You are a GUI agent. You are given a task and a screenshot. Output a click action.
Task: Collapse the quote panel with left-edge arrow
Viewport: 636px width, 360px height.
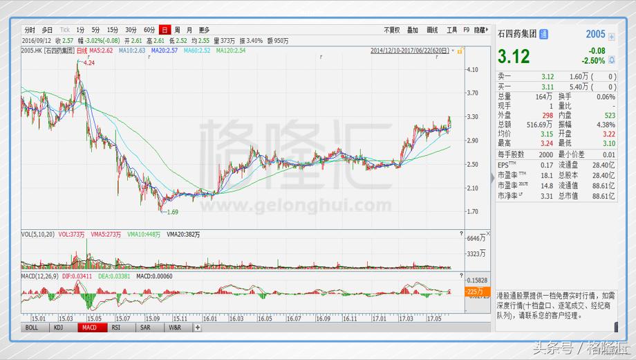tap(493, 179)
